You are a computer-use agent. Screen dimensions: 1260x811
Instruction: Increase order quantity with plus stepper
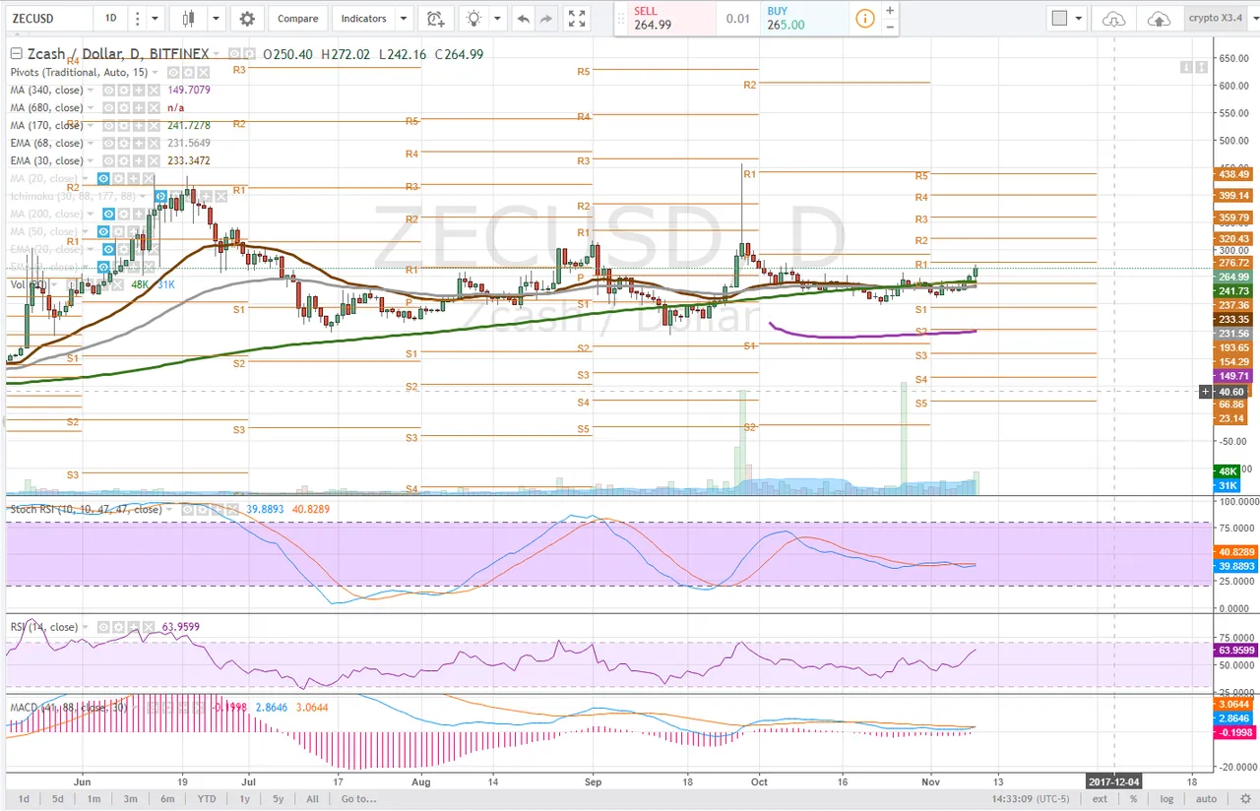(890, 10)
